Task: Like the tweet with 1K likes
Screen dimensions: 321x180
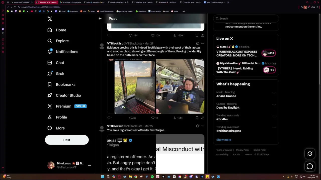Action: [x=155, y=118]
